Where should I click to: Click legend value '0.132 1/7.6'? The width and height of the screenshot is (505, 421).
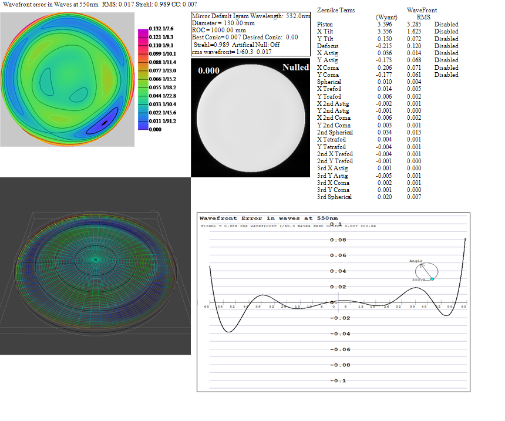[161, 29]
